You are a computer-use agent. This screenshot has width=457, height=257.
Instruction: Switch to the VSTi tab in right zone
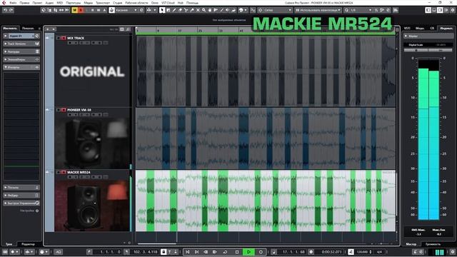[407, 29]
